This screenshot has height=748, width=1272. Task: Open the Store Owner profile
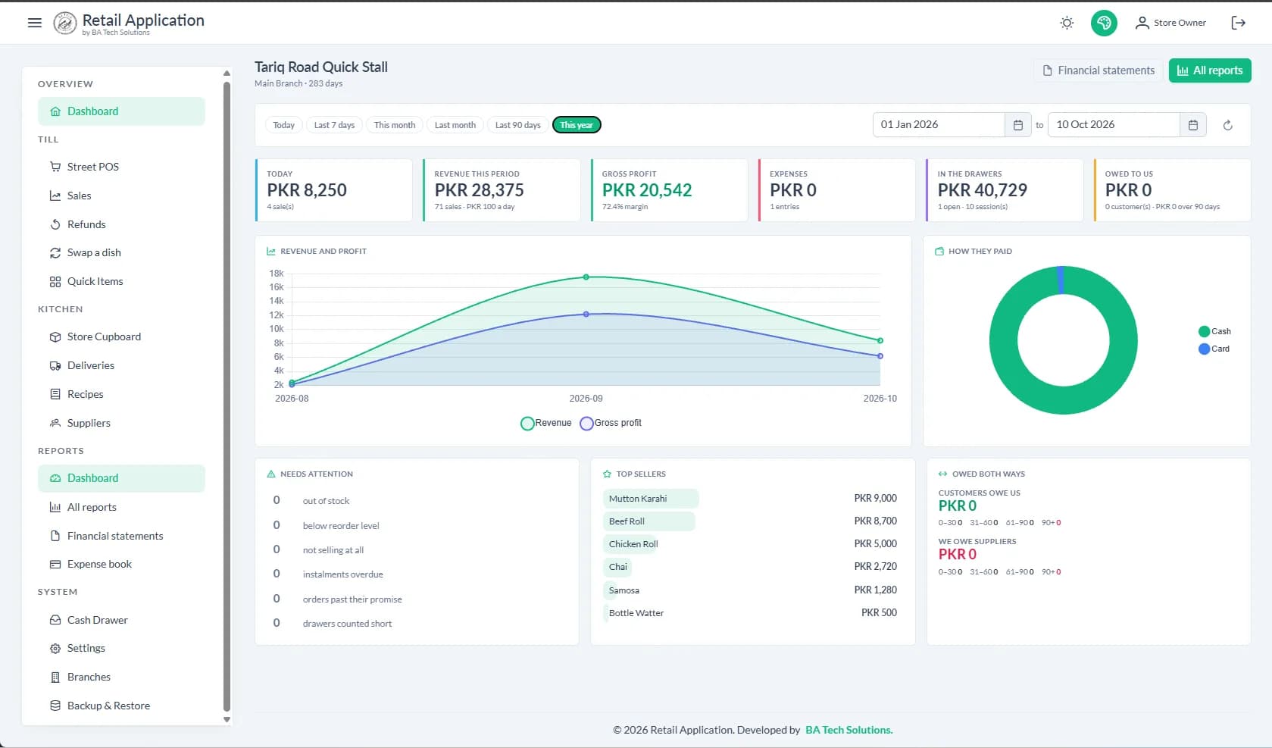(1170, 23)
